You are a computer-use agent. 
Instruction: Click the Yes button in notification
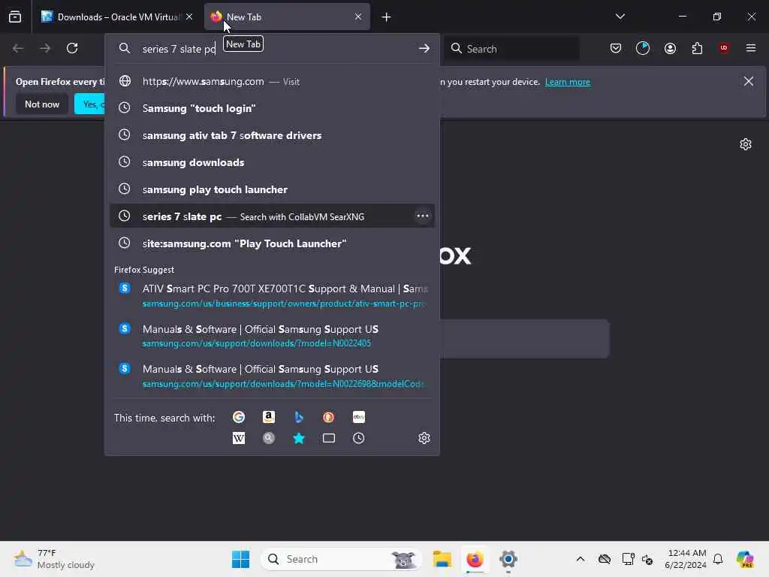click(90, 104)
